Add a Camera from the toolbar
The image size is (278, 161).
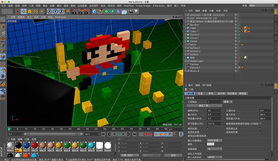click(130, 11)
